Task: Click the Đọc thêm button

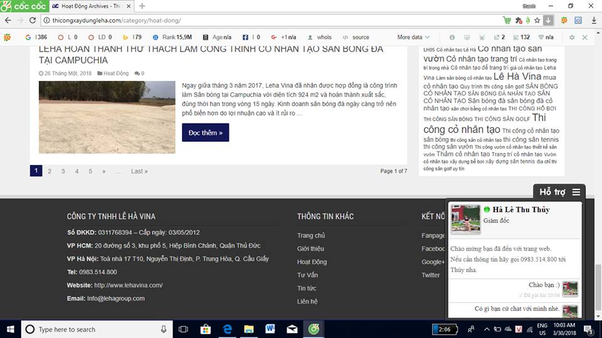Action: coord(205,133)
